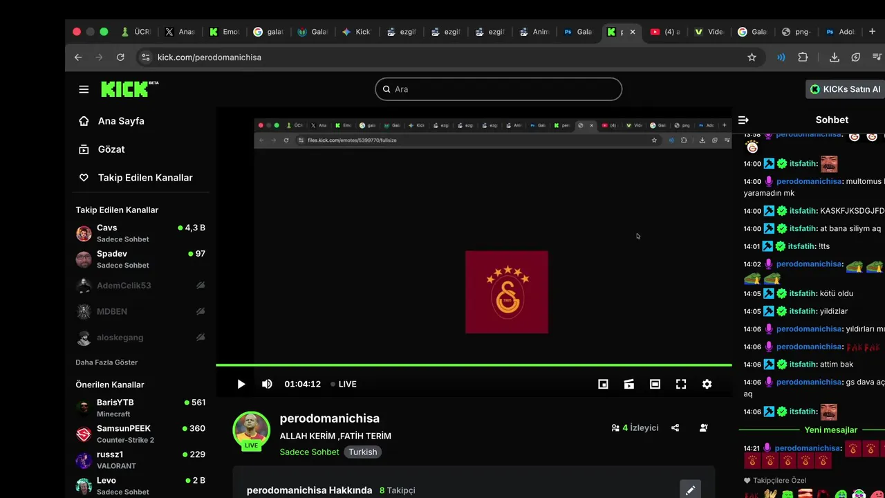Click Takipçilere Özel emote label

click(x=779, y=481)
